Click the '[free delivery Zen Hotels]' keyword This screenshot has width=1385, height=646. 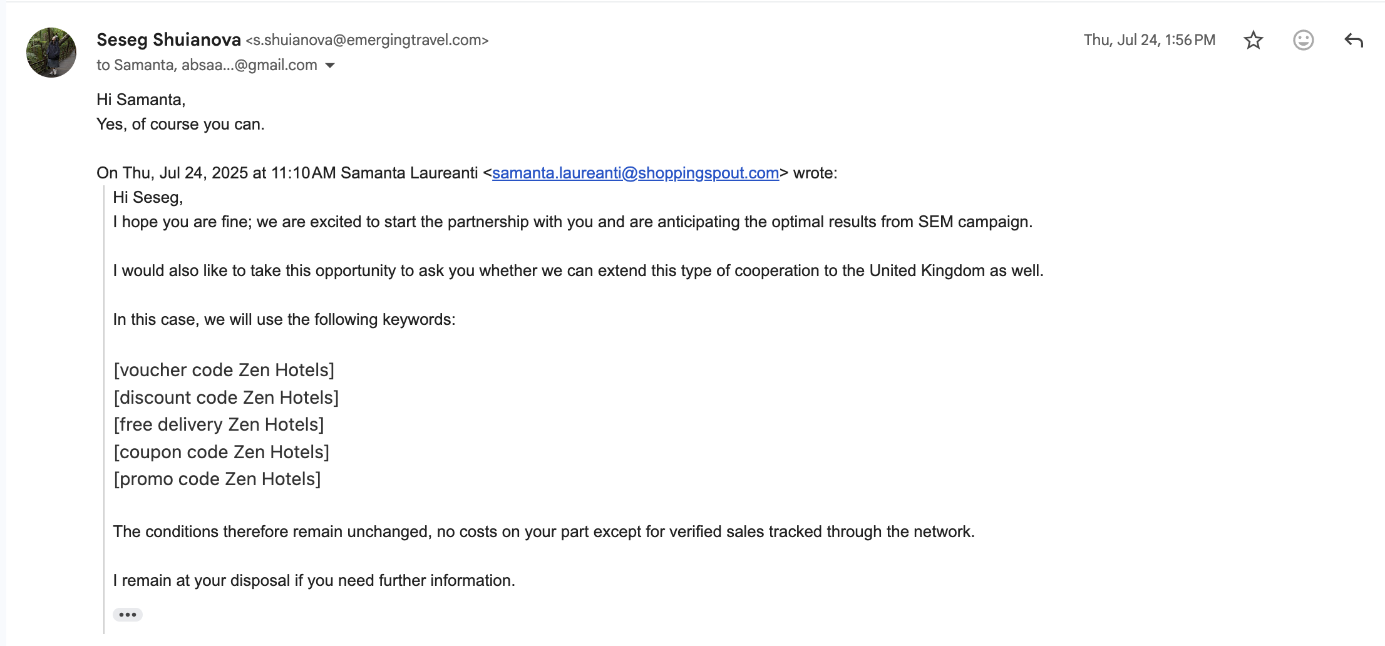tap(219, 424)
